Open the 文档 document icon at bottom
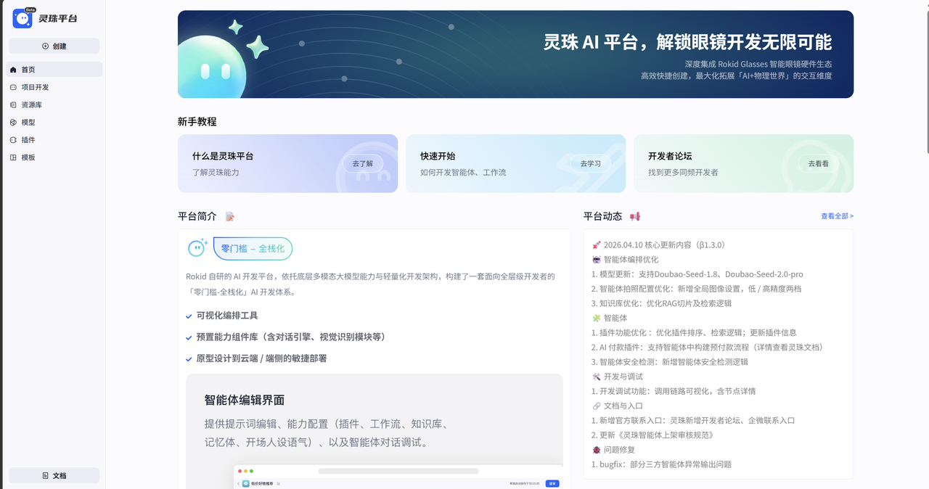929x489 pixels. point(46,475)
